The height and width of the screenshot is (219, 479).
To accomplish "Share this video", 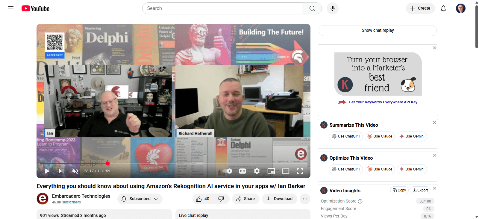I will (x=245, y=199).
